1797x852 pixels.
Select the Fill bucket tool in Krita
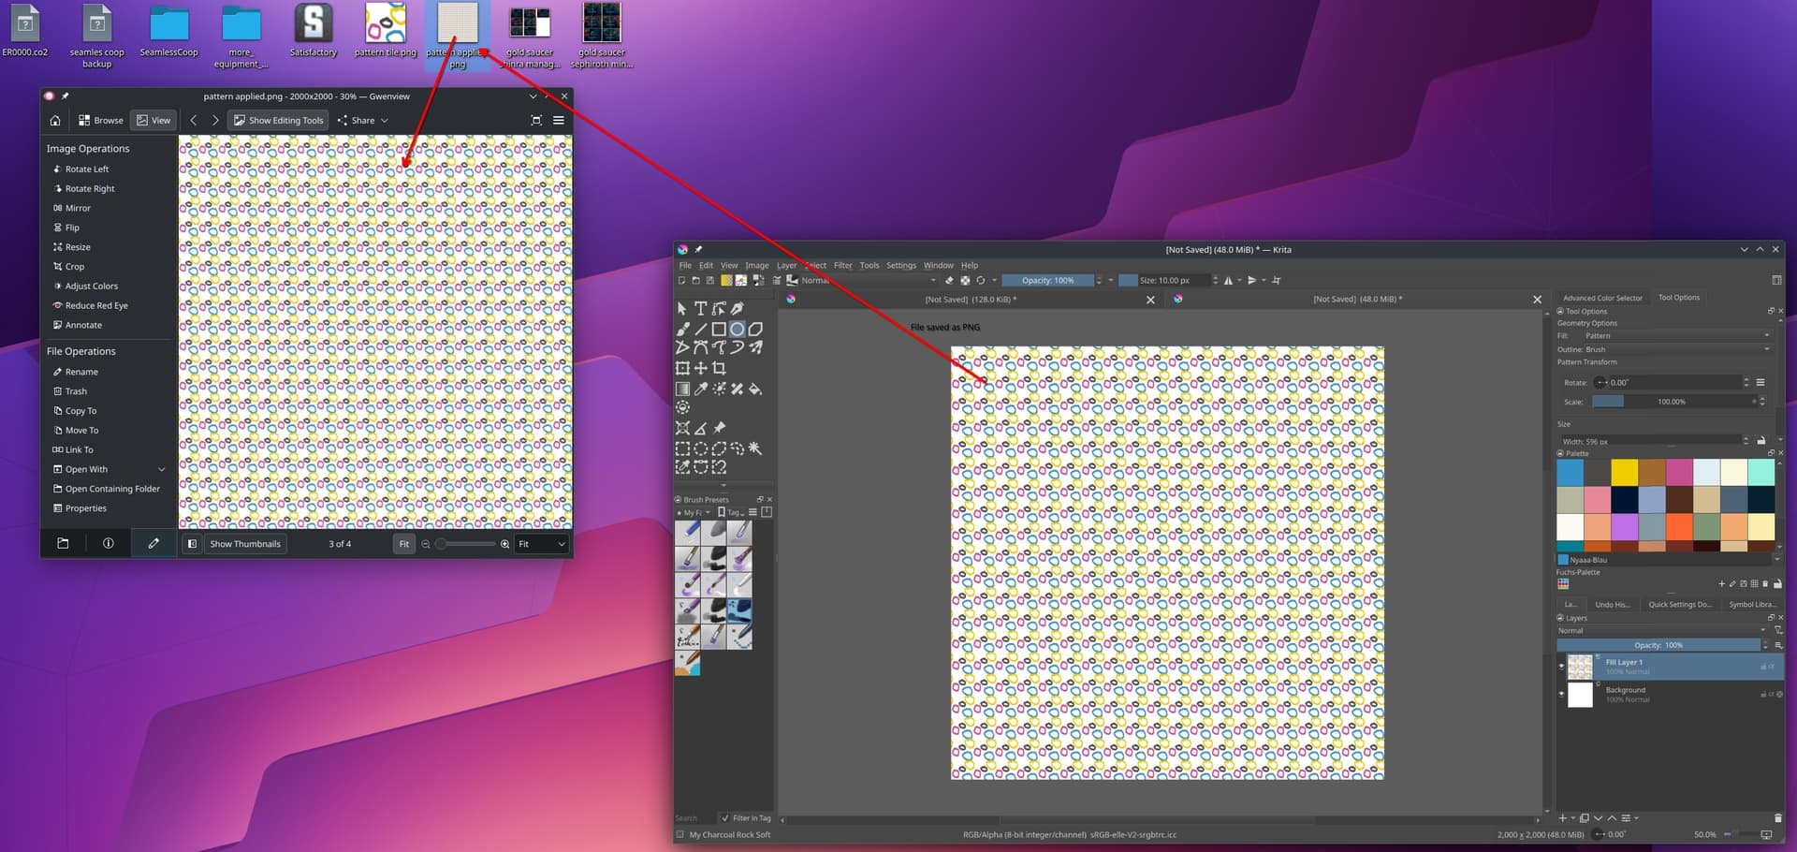point(755,389)
